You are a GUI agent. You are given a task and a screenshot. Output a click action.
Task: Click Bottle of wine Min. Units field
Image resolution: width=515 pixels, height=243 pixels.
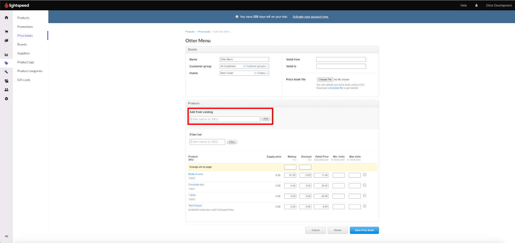[x=339, y=175]
